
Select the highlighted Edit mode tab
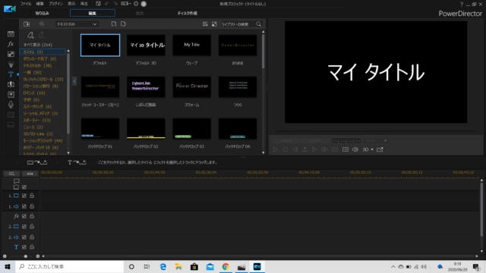93,13
